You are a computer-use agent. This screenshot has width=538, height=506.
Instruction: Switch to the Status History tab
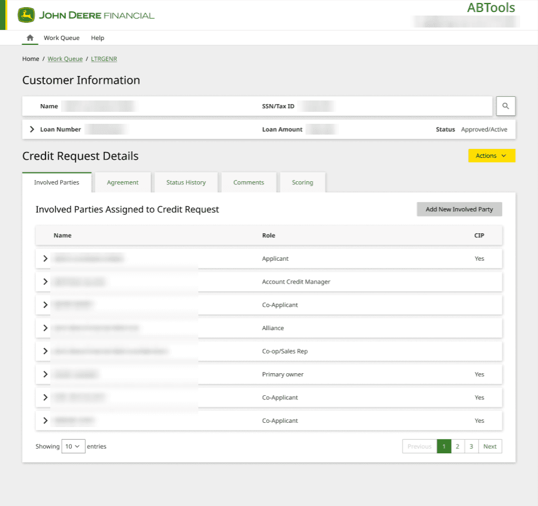point(186,182)
